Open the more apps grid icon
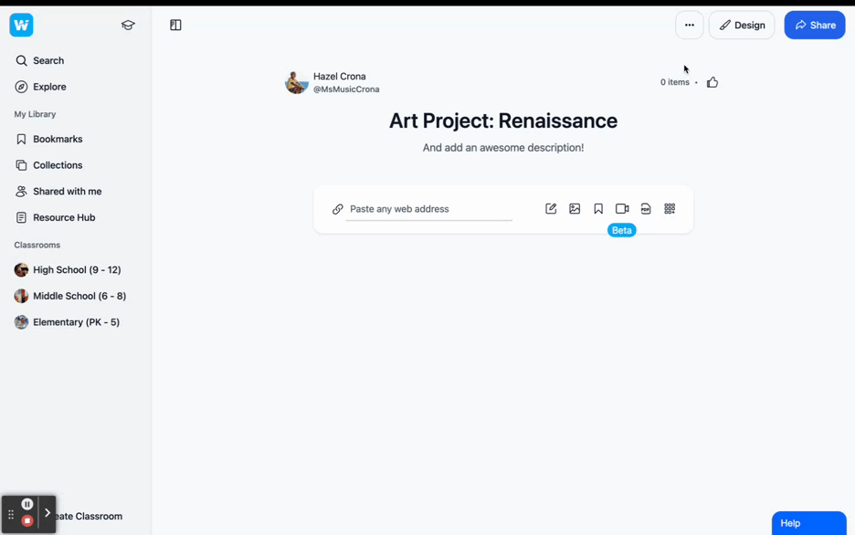Image resolution: width=855 pixels, height=535 pixels. click(670, 209)
